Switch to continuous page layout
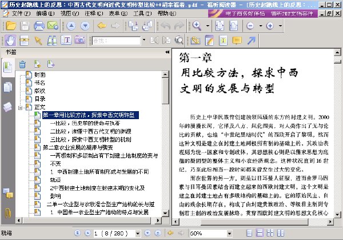The height and width of the screenshot is (240, 343). (260, 233)
